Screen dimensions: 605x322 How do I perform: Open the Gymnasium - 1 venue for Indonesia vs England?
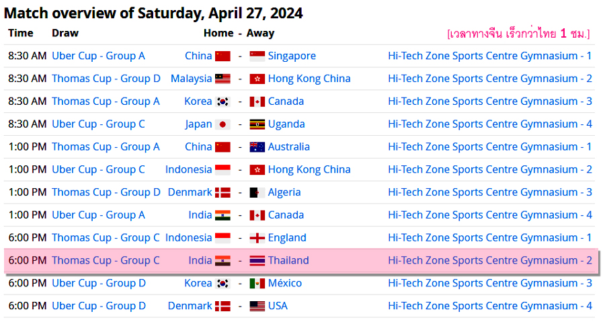489,238
